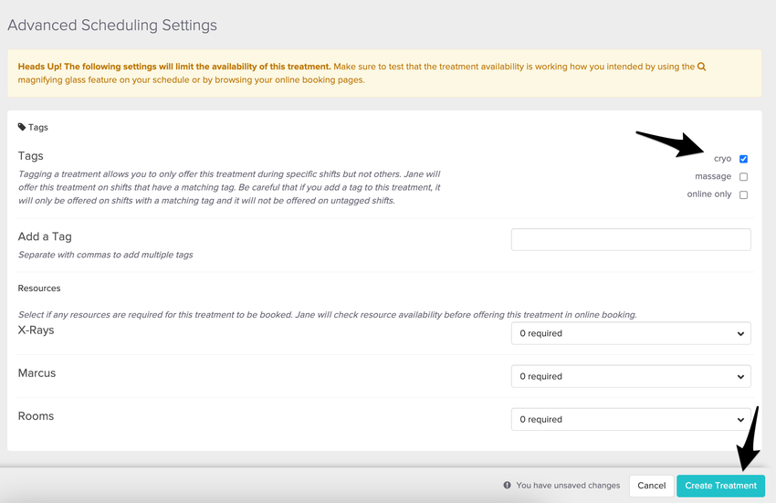
Task: Click the "cryo" tag label
Action: coord(722,159)
